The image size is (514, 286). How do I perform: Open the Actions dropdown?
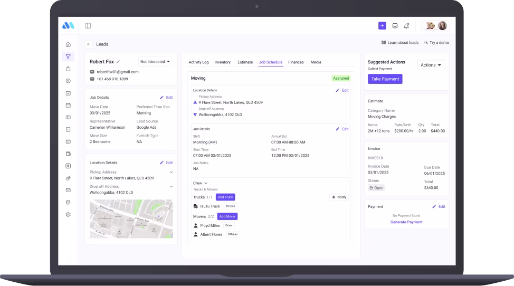click(x=431, y=65)
